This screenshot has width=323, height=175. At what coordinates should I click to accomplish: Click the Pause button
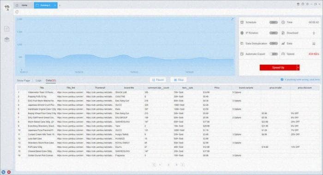(x=158, y=80)
